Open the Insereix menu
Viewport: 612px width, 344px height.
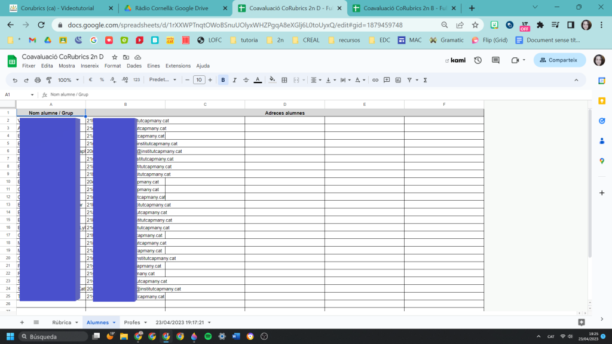pyautogui.click(x=90, y=66)
